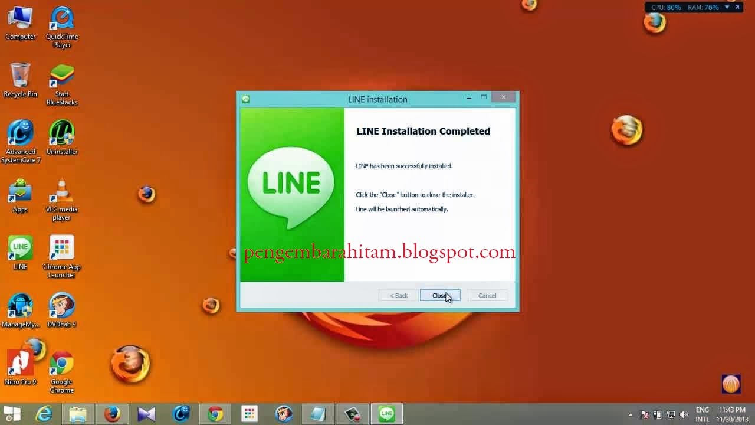Switch to Firefox on the taskbar
Screen dimensions: 755x425
tap(112, 414)
